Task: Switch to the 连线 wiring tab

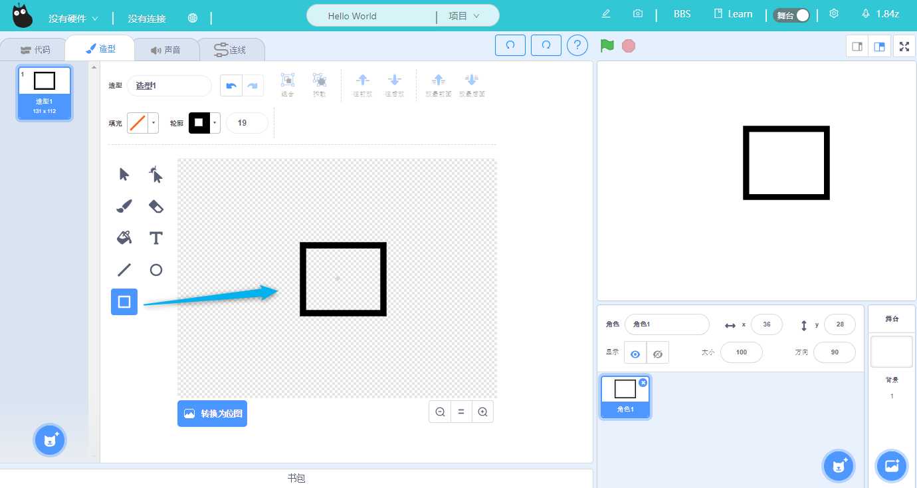Action: point(231,50)
